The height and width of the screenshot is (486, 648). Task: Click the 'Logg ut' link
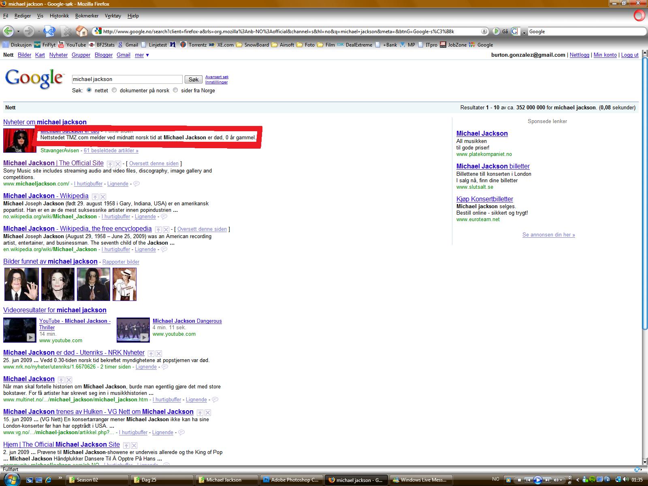click(630, 55)
